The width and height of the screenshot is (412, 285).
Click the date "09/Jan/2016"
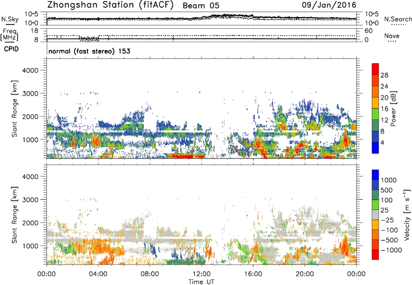point(329,5)
